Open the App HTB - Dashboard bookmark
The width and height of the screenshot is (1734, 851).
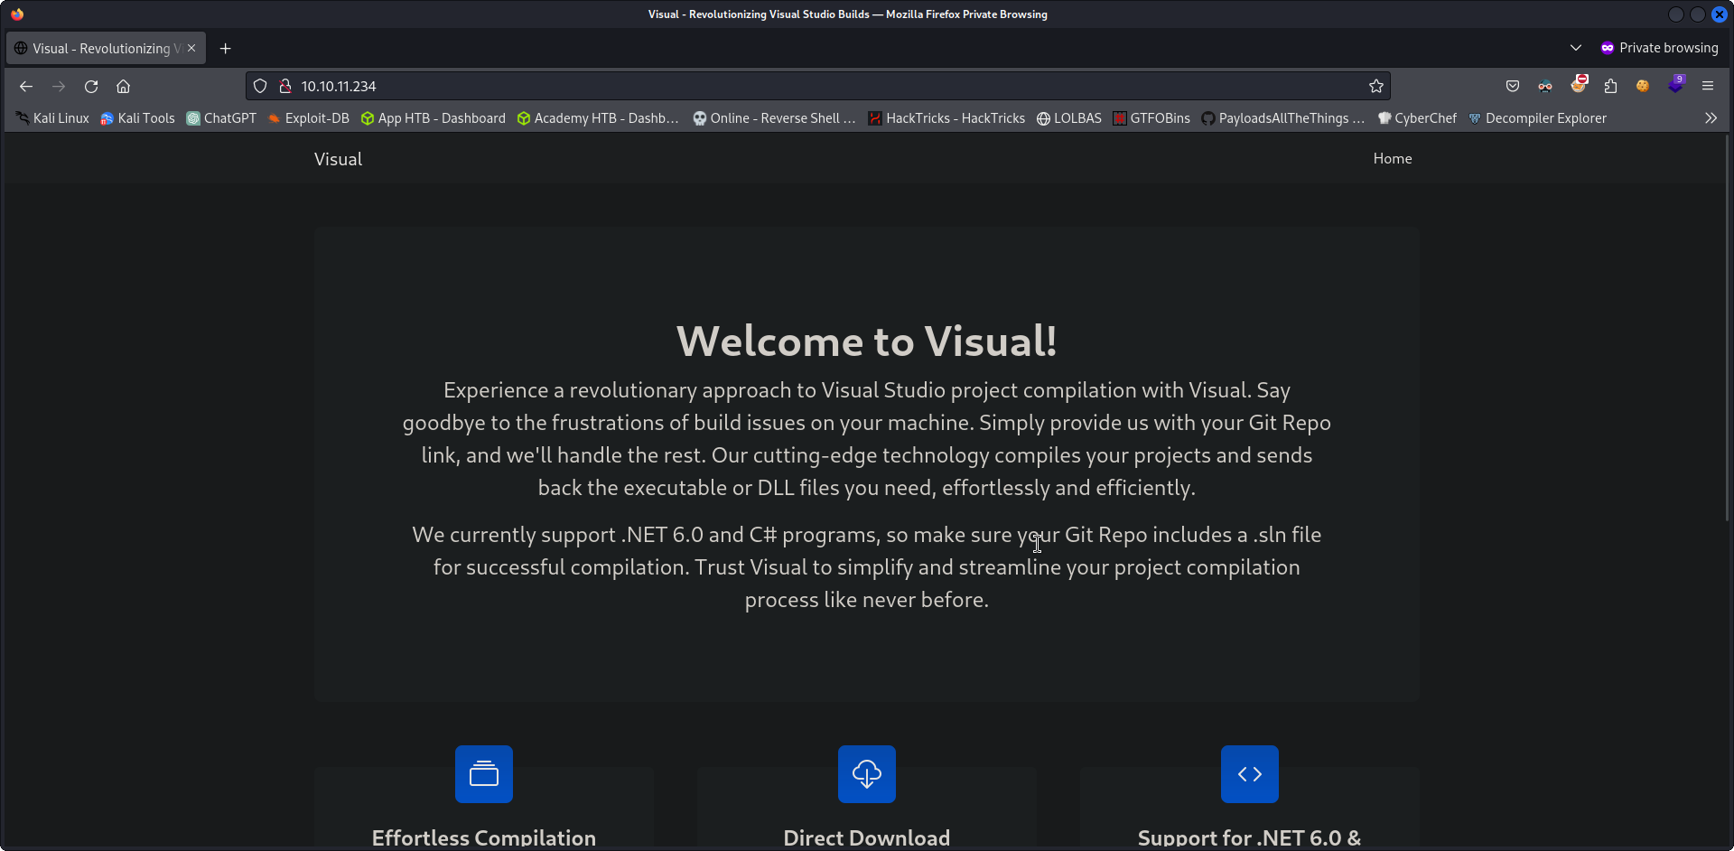pos(433,118)
